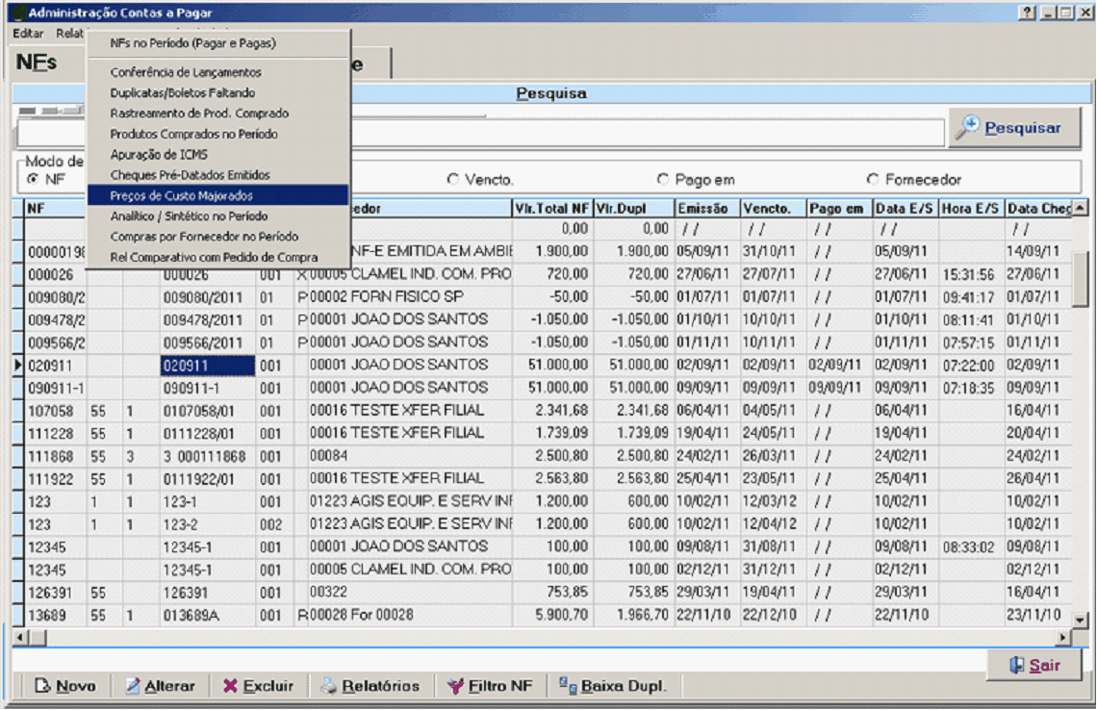The height and width of the screenshot is (710, 1097).
Task: Select the NF search mode radio button
Action: click(x=33, y=179)
